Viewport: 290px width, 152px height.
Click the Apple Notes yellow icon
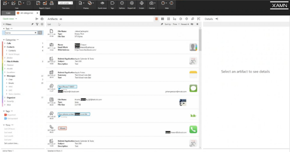(x=193, y=75)
